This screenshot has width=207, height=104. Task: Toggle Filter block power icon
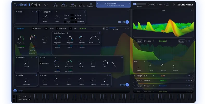tap(122, 57)
